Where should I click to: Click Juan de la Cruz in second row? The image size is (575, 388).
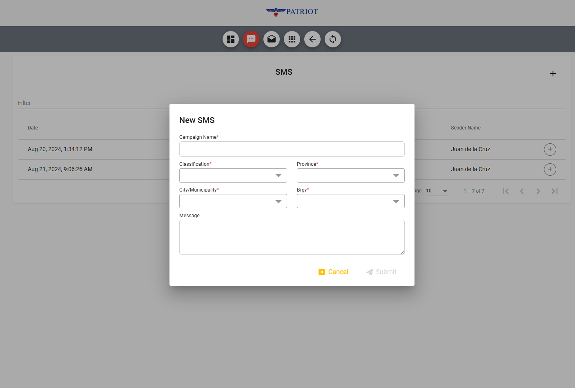point(470,169)
